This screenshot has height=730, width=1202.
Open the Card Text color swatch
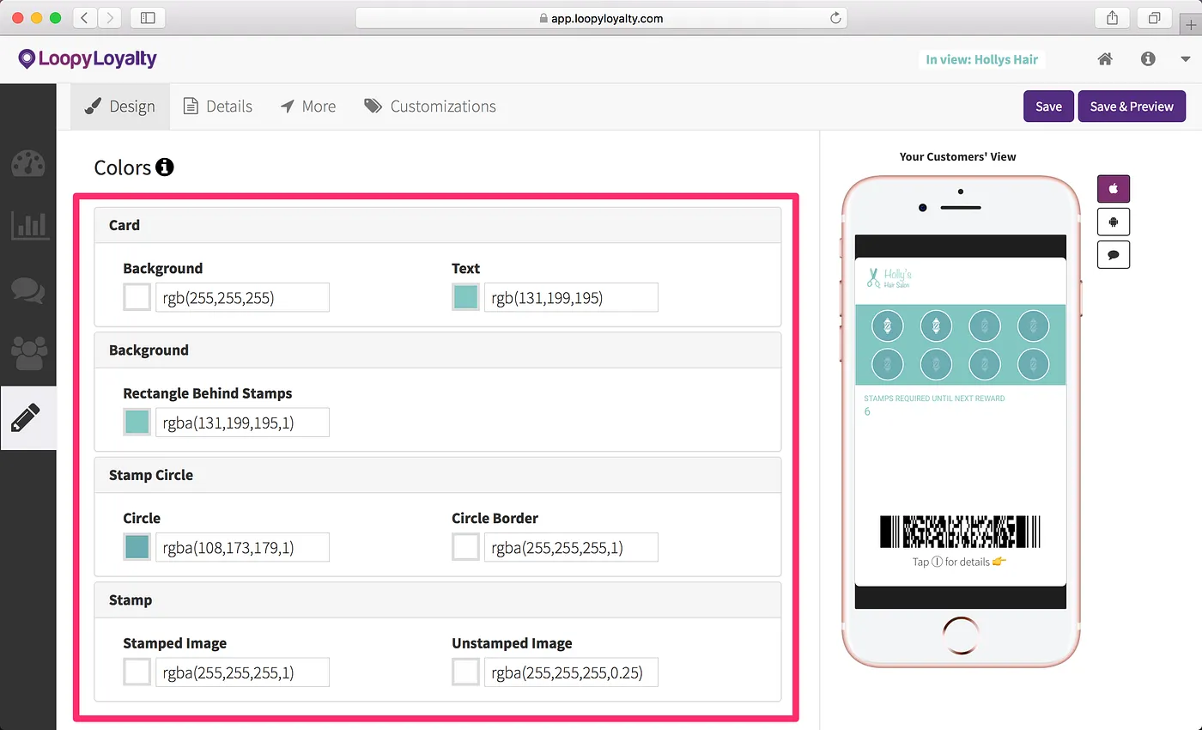466,297
